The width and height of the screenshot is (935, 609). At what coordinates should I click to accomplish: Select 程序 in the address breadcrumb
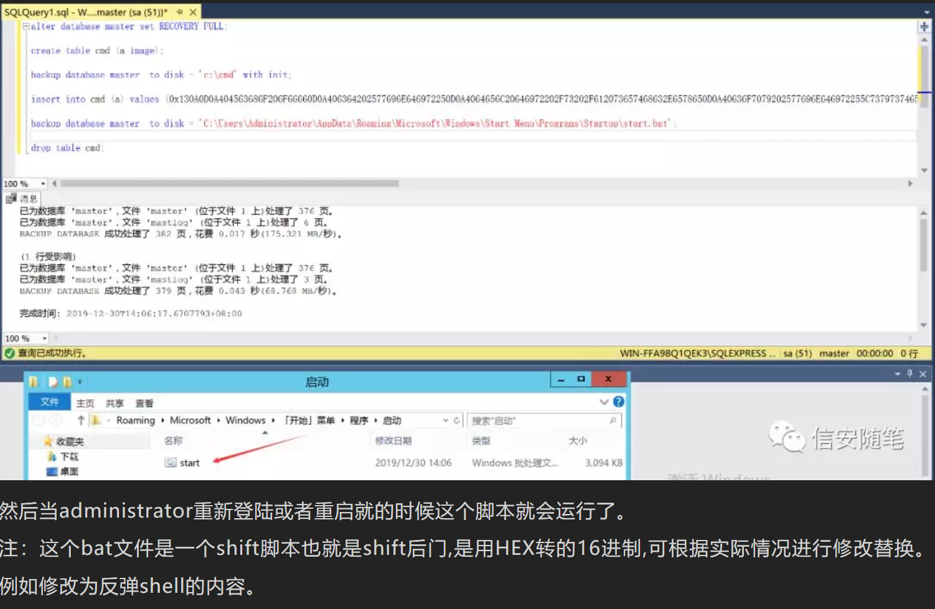359,421
